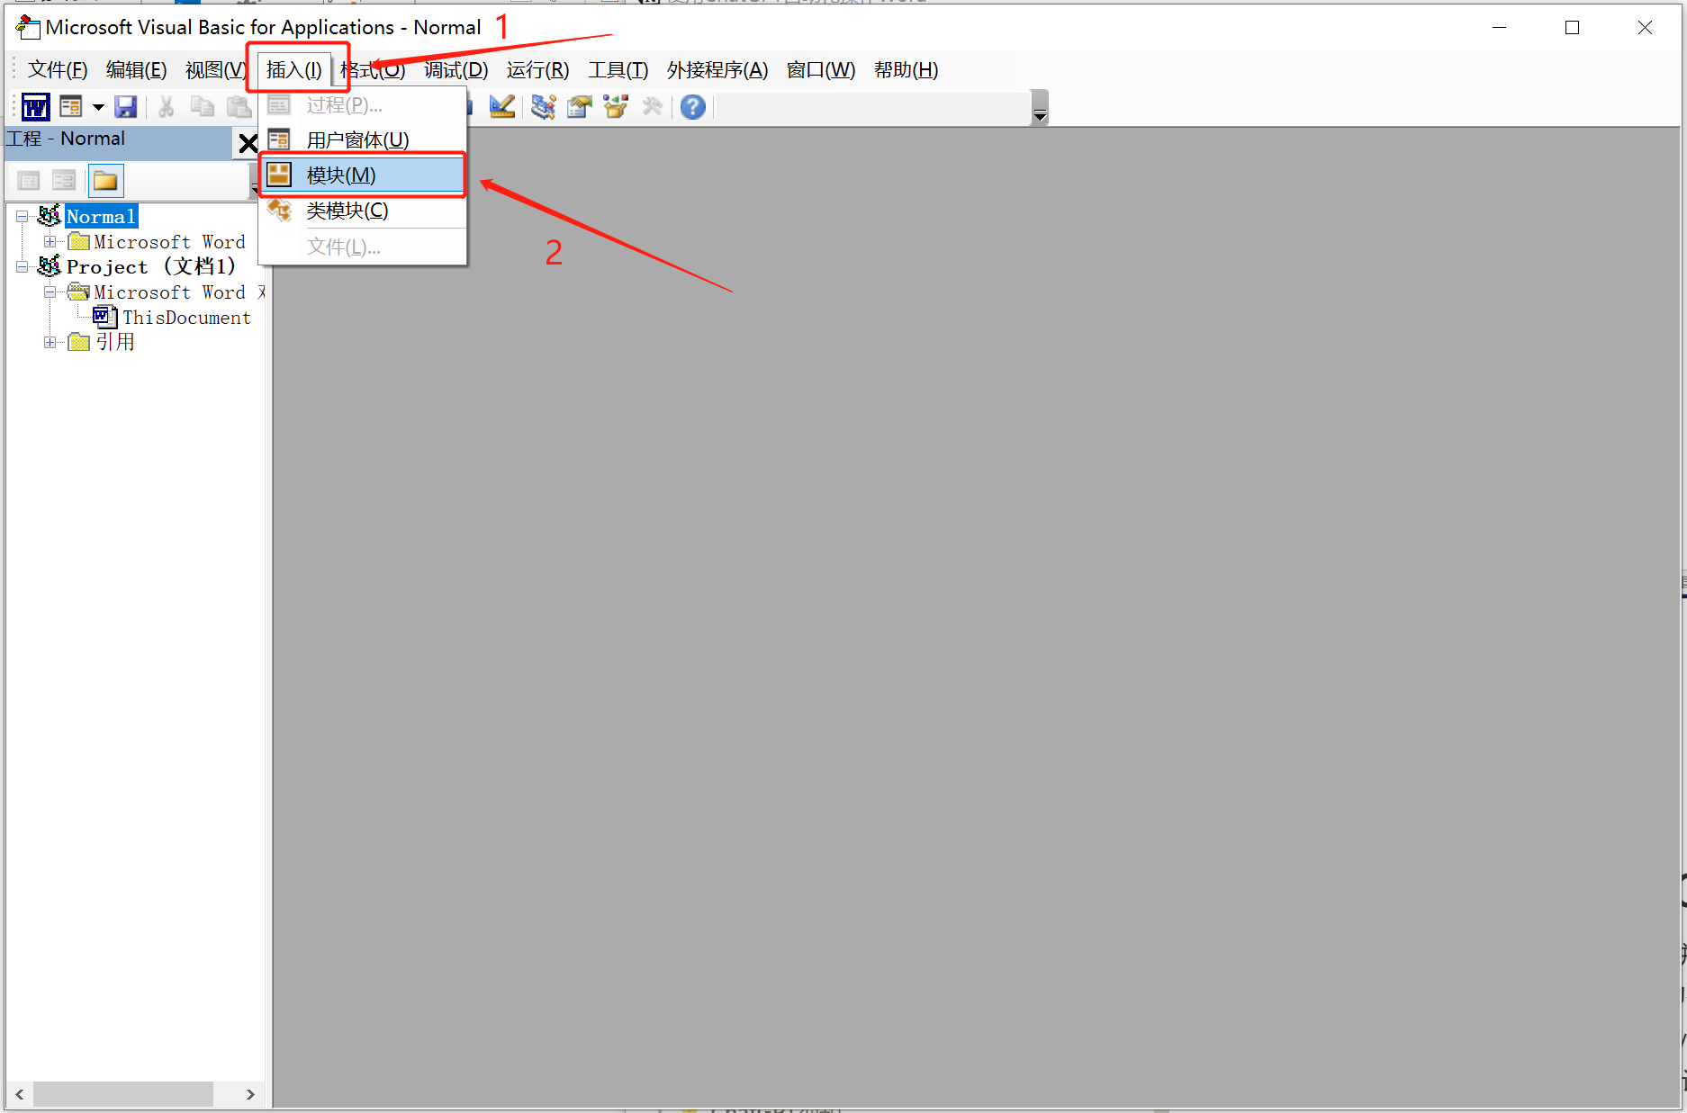This screenshot has height=1113, width=1687.
Task: Select 用户窗体(U) menu entry
Action: [x=356, y=140]
